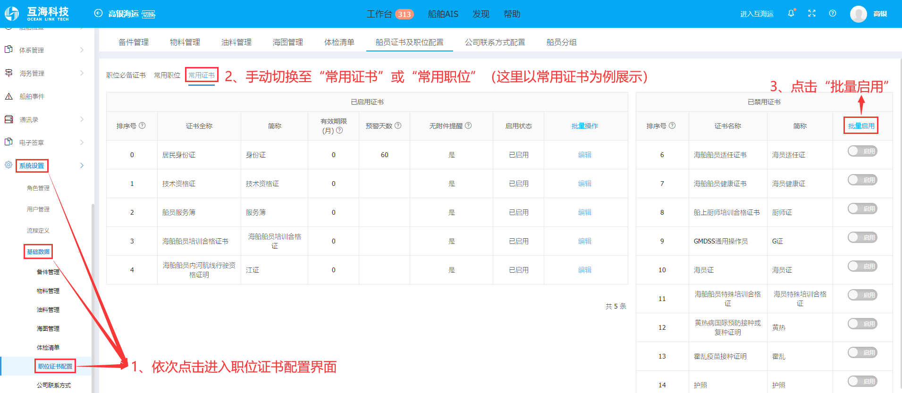The image size is (902, 393).
Task: Click help icon next to 无附件提醒
Action: click(x=468, y=125)
